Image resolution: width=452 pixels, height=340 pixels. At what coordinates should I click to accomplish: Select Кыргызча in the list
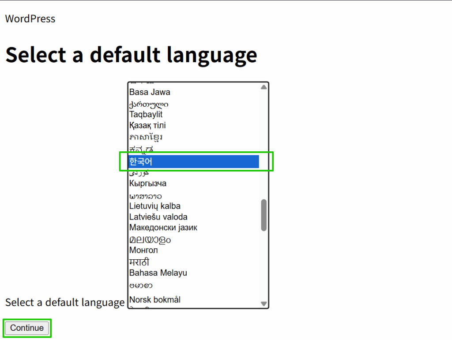click(147, 183)
